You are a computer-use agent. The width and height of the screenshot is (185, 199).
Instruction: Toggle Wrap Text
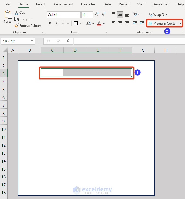[158, 15]
